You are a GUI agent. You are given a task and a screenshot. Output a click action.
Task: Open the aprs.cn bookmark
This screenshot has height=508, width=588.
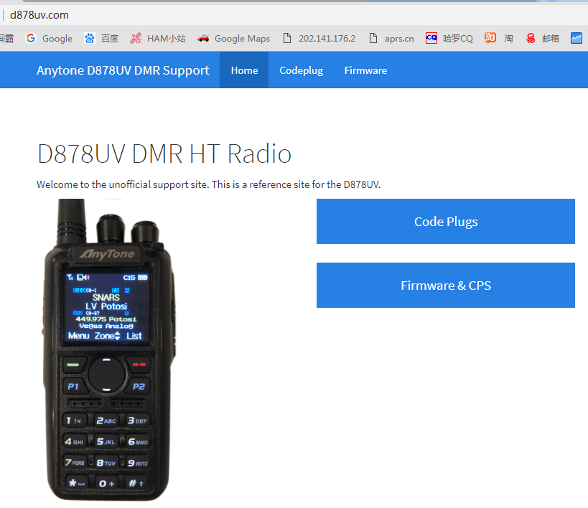tap(391, 39)
